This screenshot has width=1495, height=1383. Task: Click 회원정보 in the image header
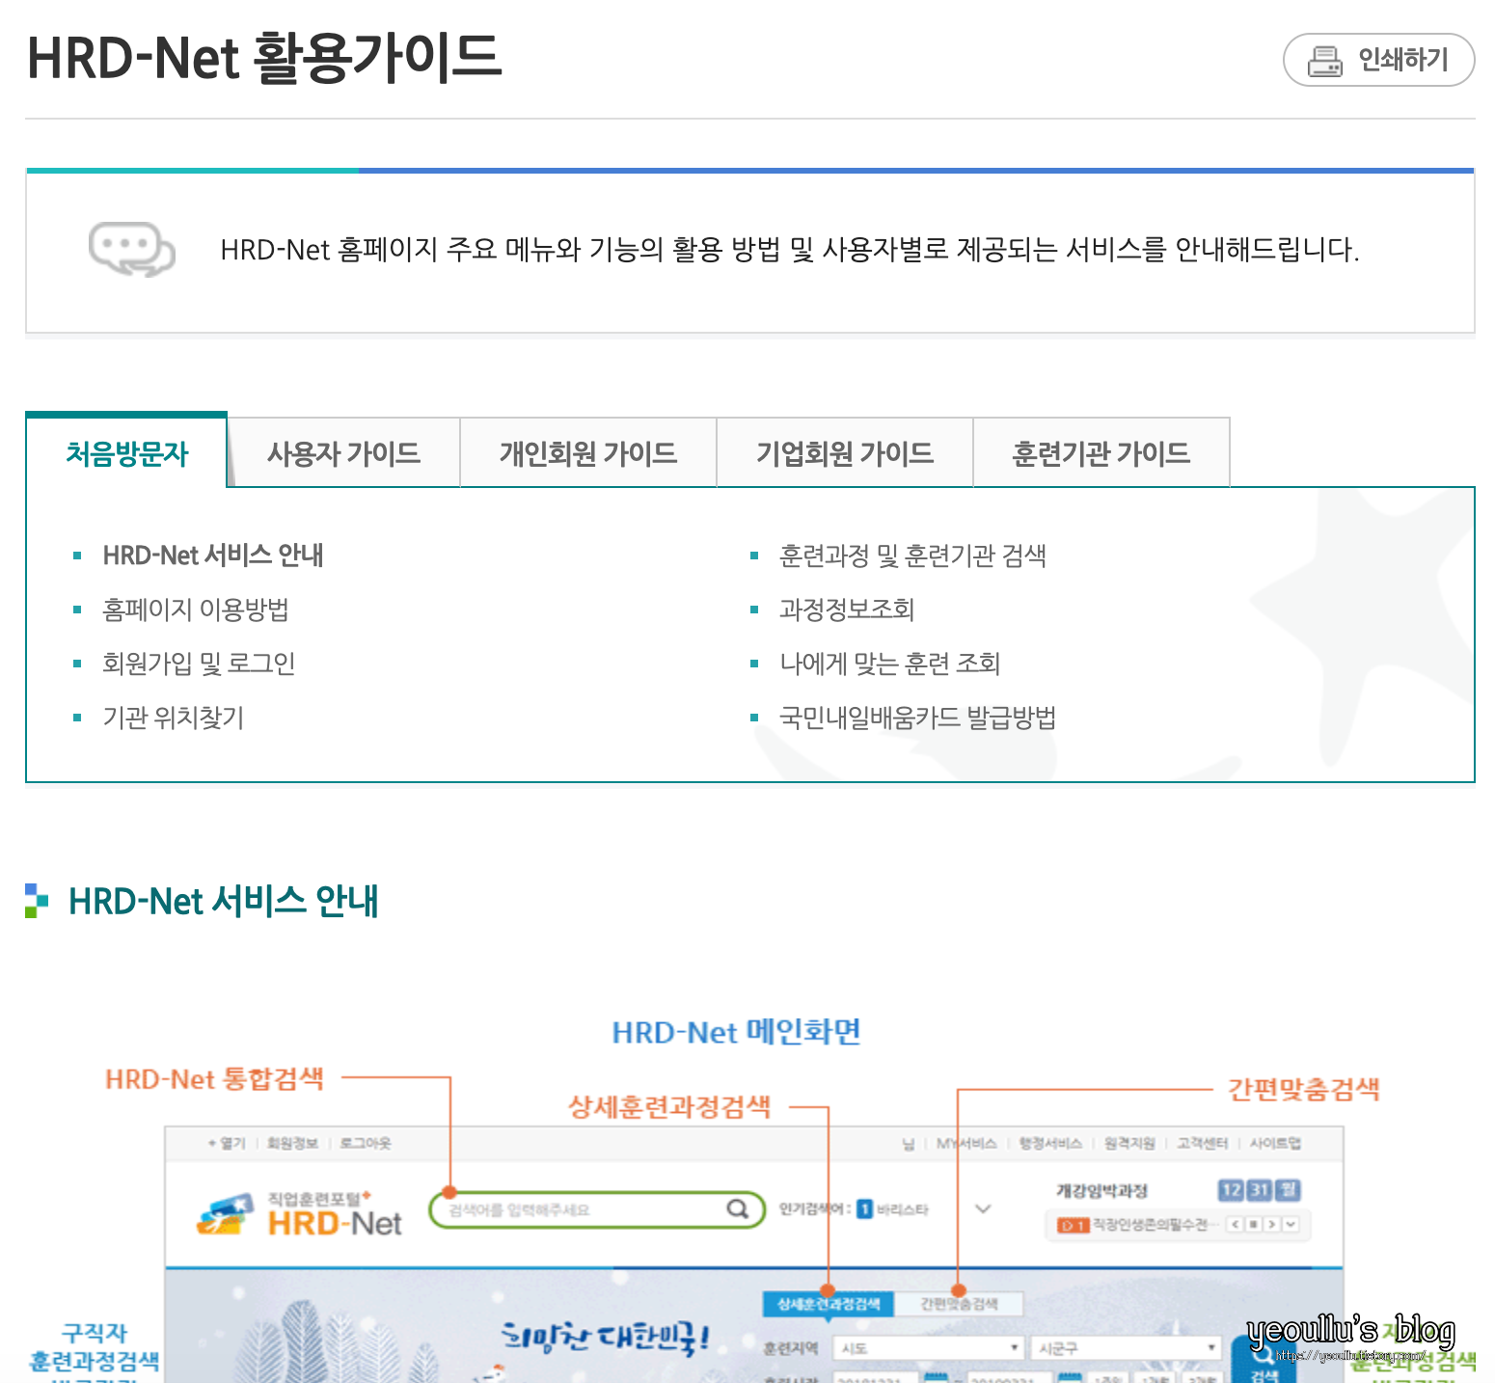(x=292, y=1143)
